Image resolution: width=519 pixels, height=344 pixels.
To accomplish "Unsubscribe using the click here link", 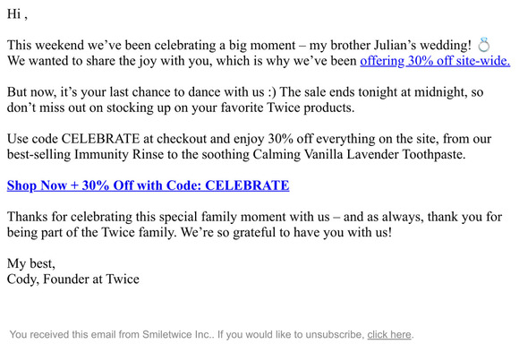I will [389, 334].
